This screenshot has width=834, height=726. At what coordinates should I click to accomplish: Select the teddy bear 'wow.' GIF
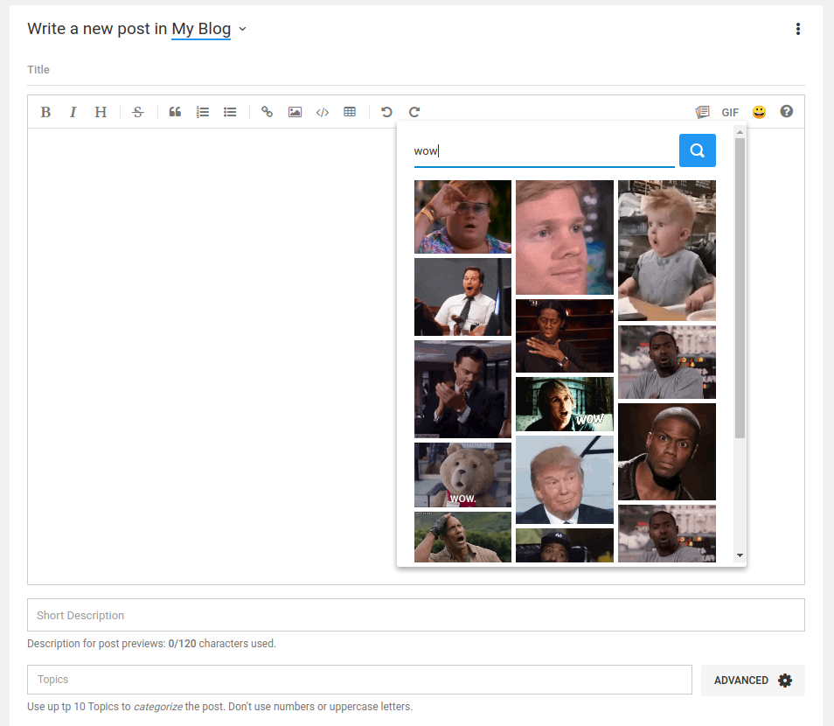(462, 475)
